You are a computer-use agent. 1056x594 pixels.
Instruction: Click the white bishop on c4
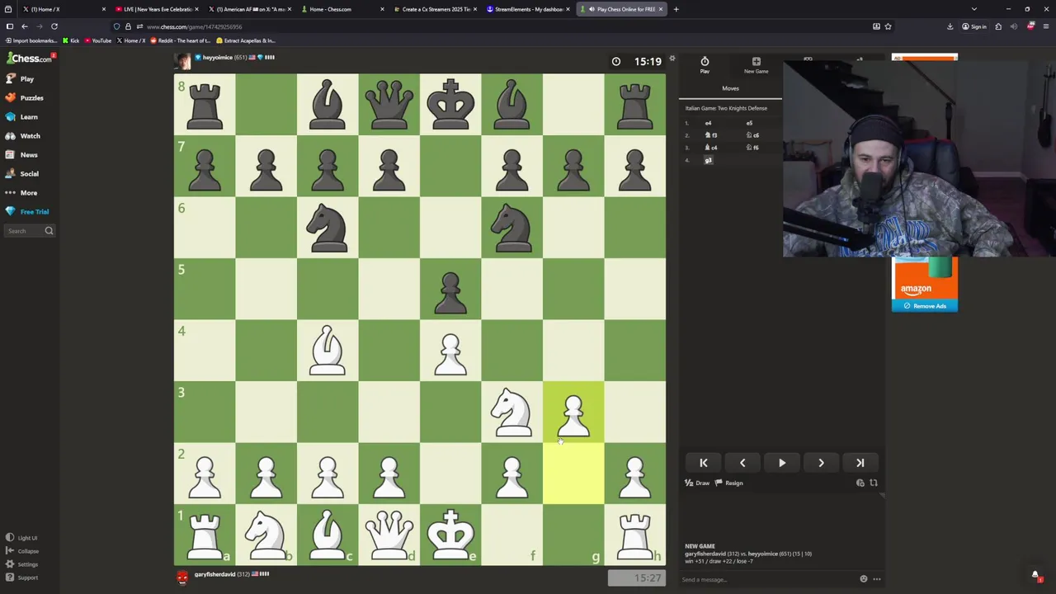[328, 351]
